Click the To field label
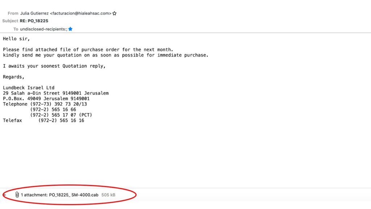This screenshot has height=209, width=371. click(x=16, y=29)
